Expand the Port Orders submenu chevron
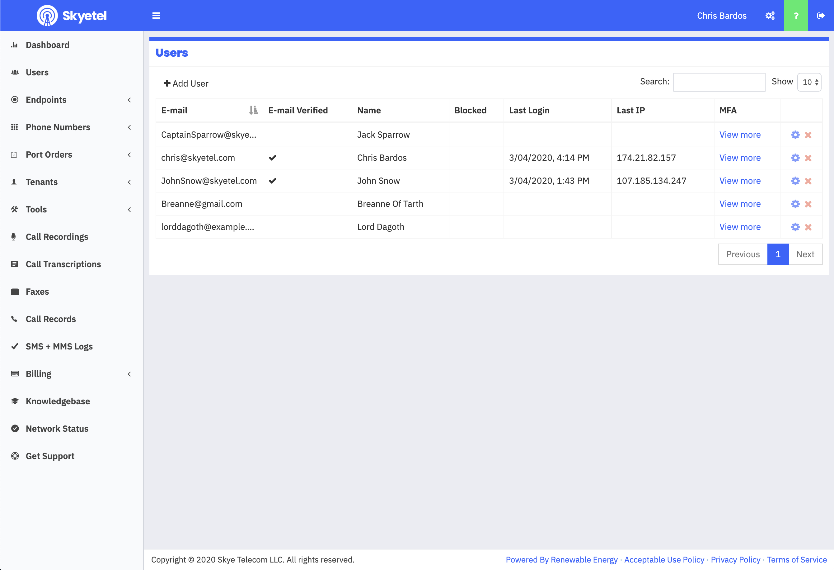834x570 pixels. point(129,154)
